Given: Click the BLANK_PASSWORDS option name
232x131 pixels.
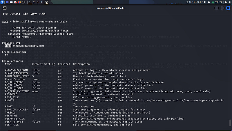Looking at the screenshot, I should pos(17,73).
